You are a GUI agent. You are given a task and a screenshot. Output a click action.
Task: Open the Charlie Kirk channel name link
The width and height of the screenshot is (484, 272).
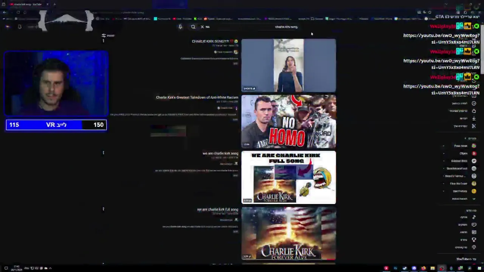[226, 108]
